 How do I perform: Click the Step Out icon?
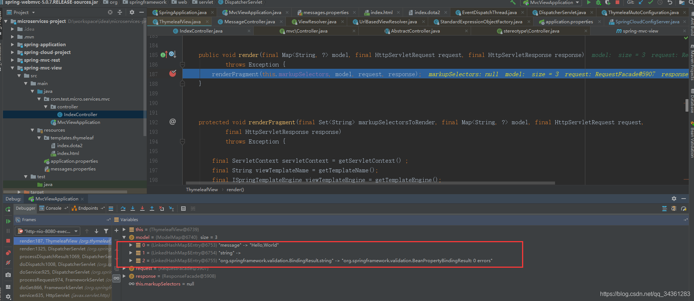[152, 209]
